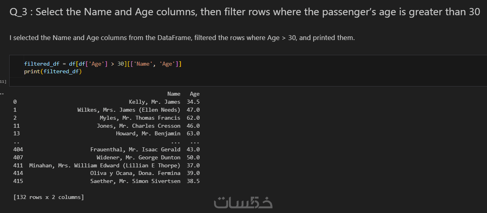
Task: Click the cell execution count indicator
Action: [3, 82]
